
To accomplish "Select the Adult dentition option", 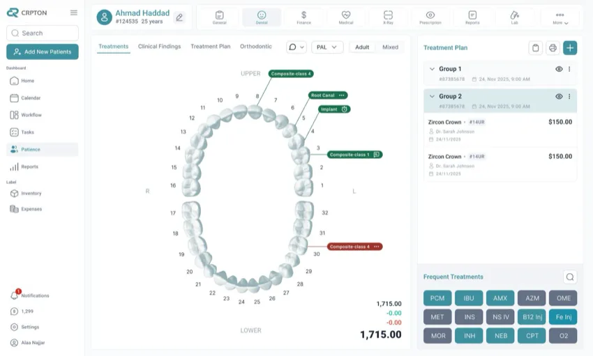I will (x=362, y=47).
